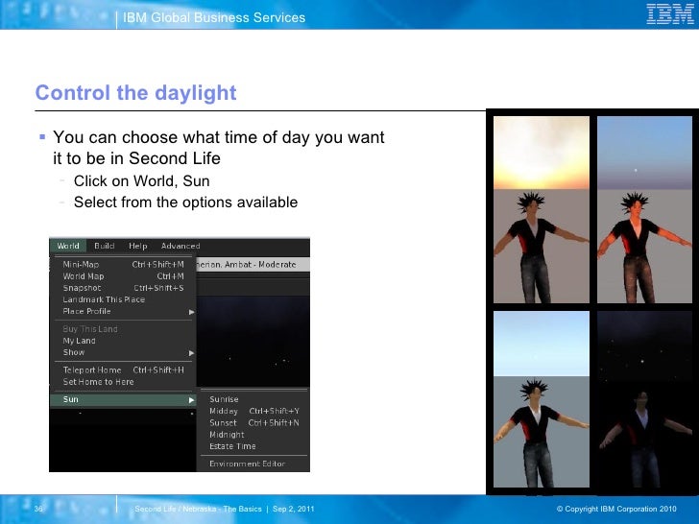Choose My Land entry
Screen dimensions: 699x524
(123, 341)
